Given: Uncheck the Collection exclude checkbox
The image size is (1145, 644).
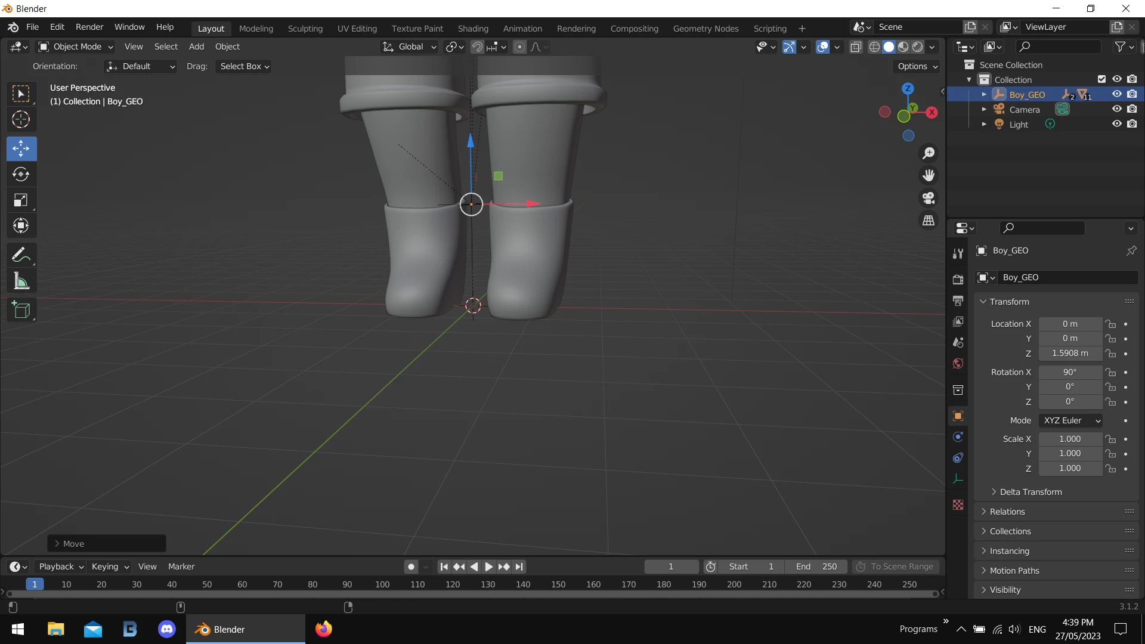Looking at the screenshot, I should (1101, 79).
